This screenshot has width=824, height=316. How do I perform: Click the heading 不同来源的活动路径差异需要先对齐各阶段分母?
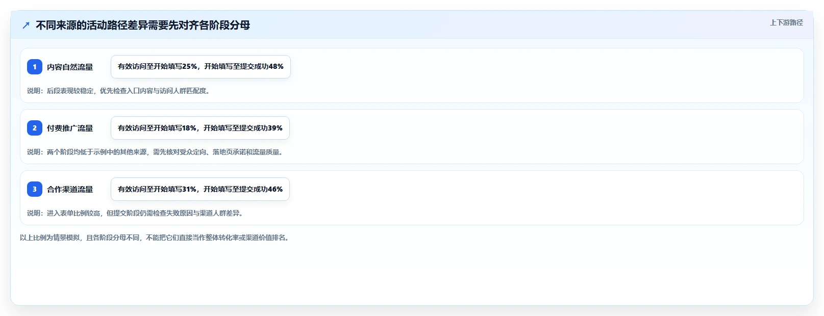pos(143,25)
